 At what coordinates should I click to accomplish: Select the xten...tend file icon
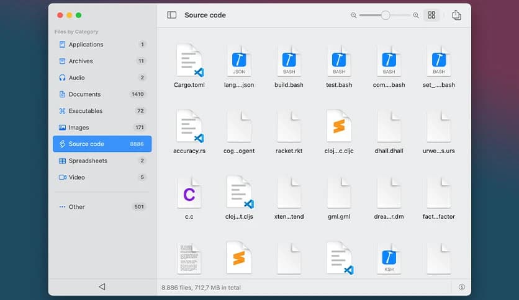(289, 193)
